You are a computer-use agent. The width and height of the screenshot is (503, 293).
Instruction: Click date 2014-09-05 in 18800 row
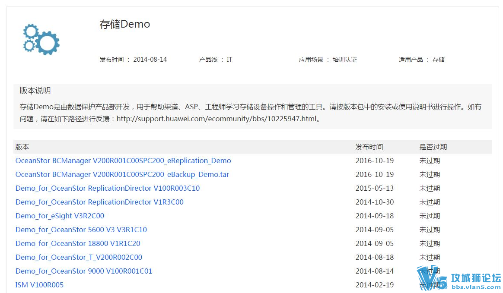click(374, 243)
